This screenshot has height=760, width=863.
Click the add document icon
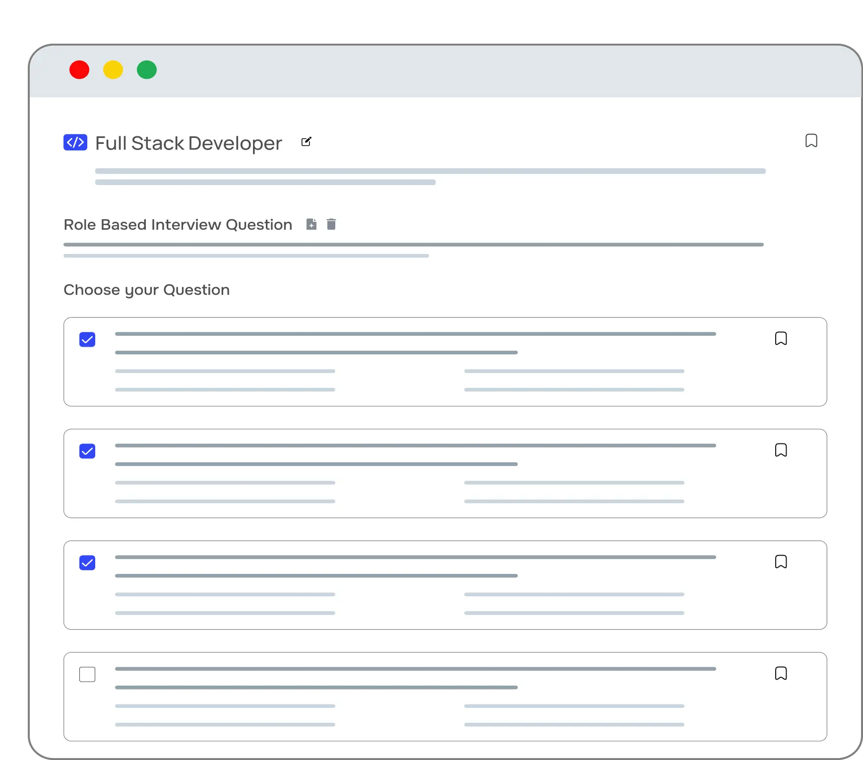pos(311,224)
